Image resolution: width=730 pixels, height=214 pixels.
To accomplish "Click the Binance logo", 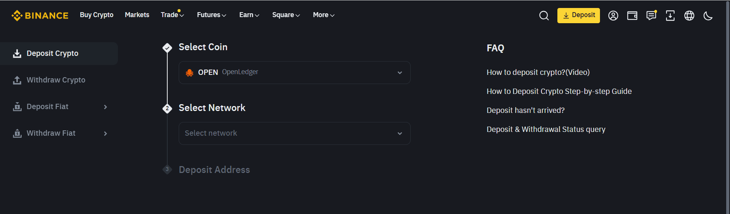I will tap(40, 16).
